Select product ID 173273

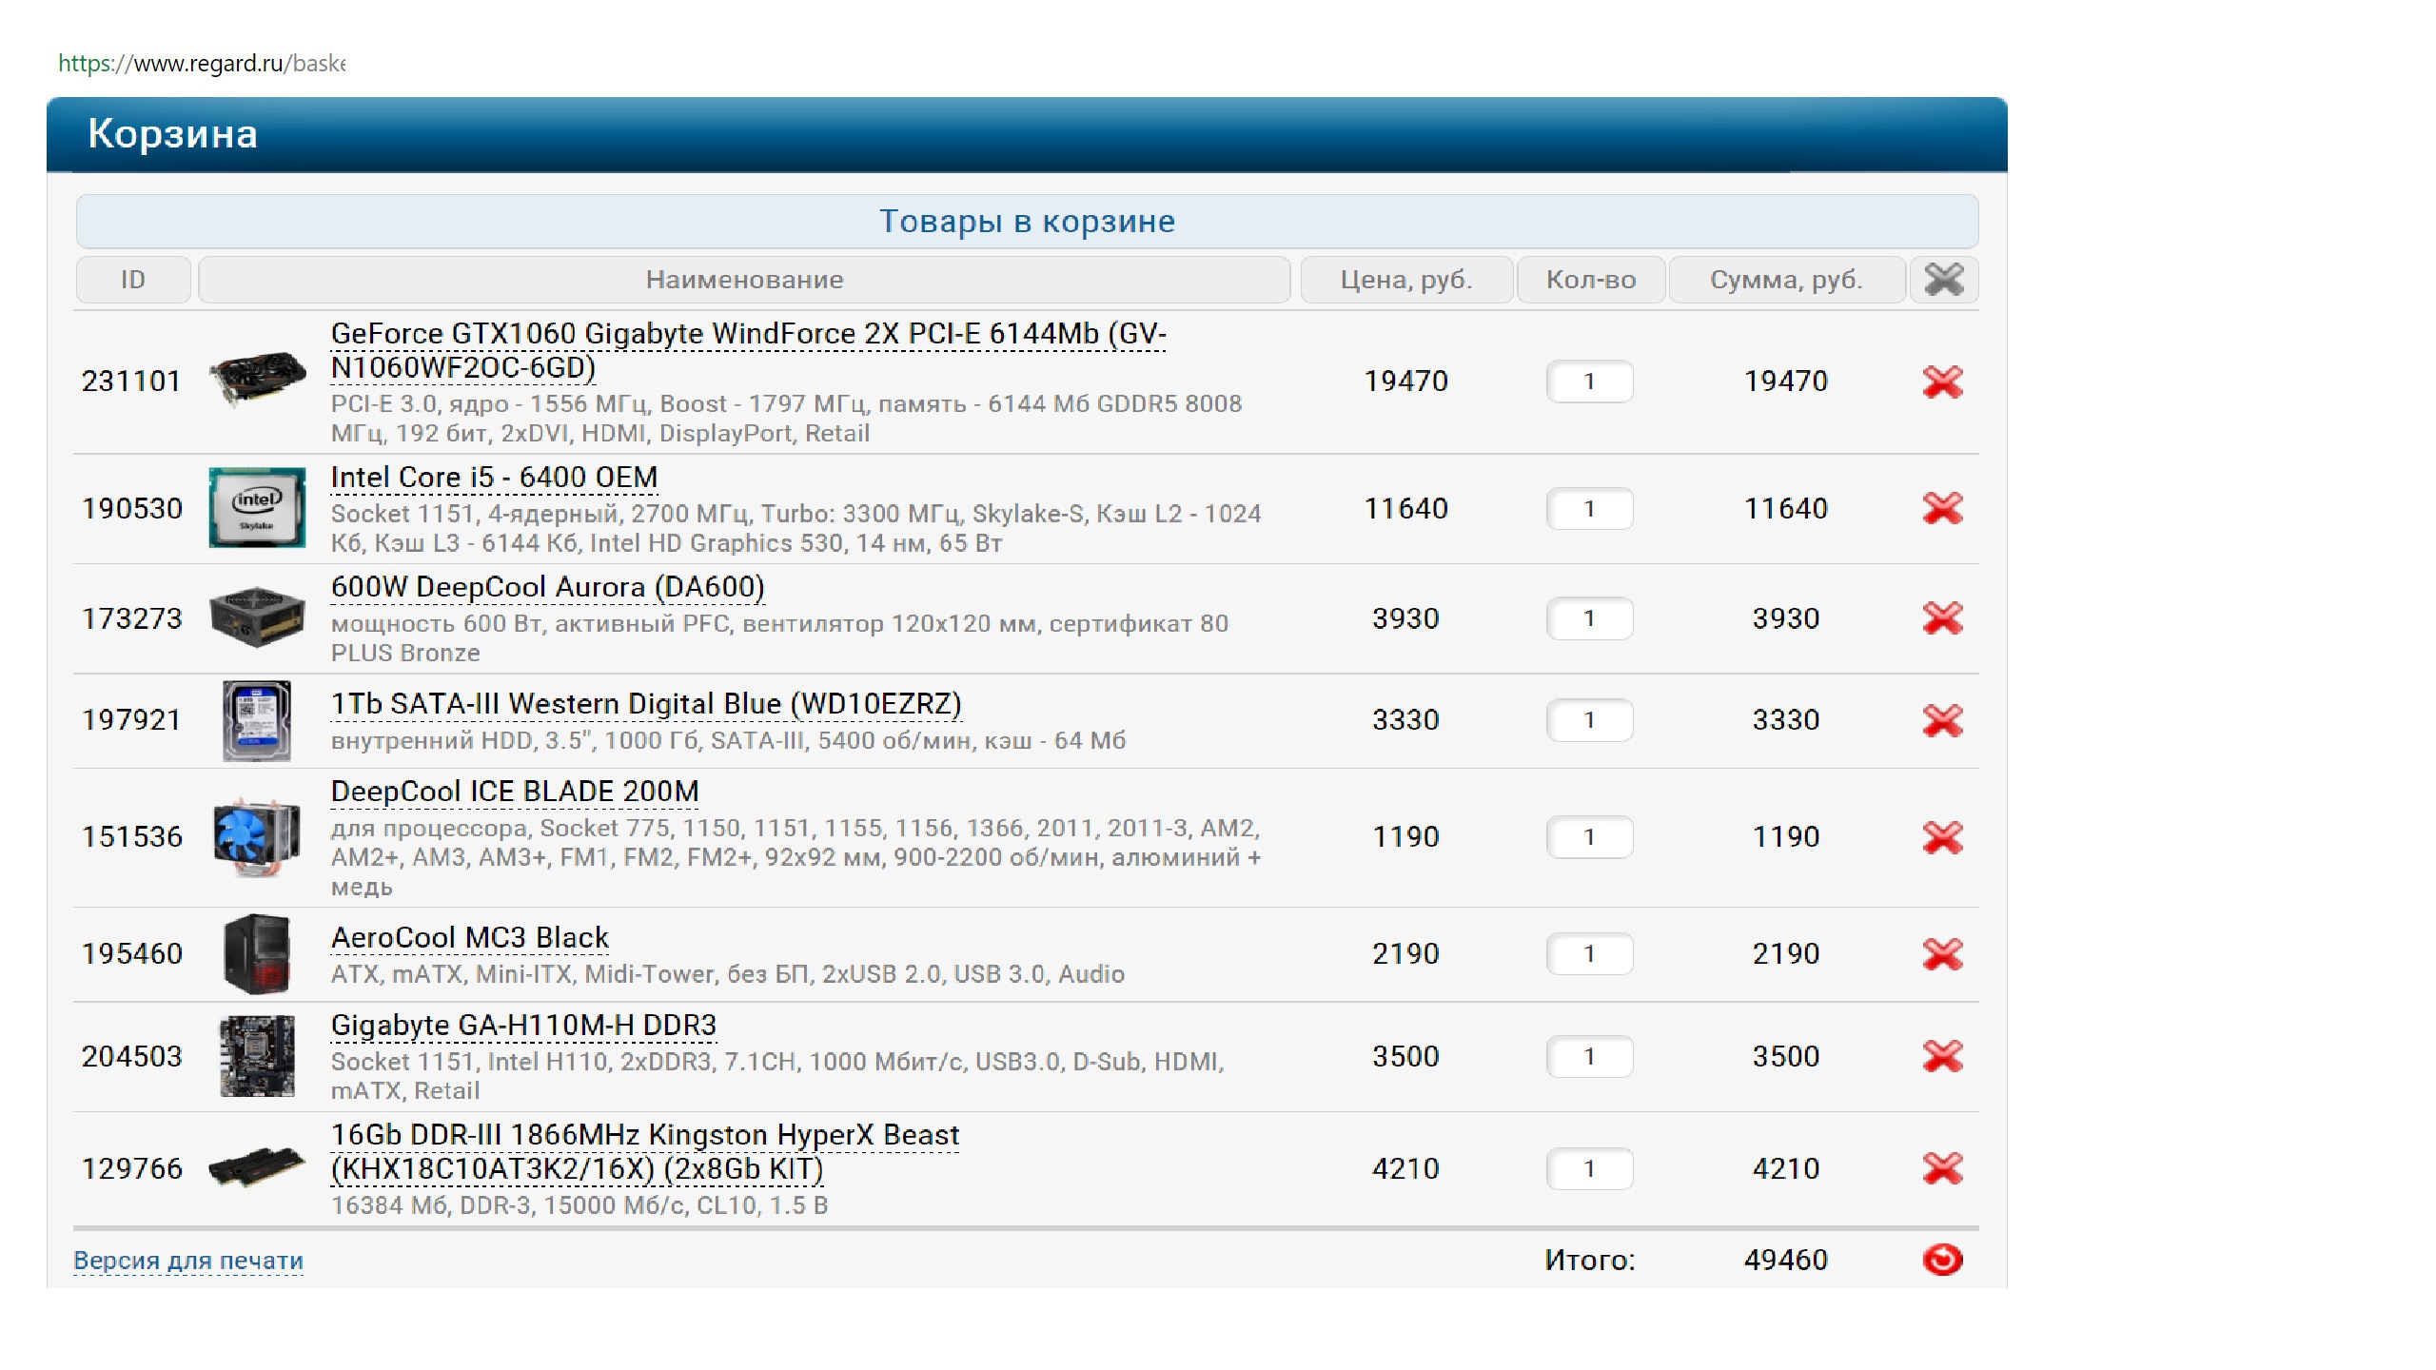click(131, 618)
